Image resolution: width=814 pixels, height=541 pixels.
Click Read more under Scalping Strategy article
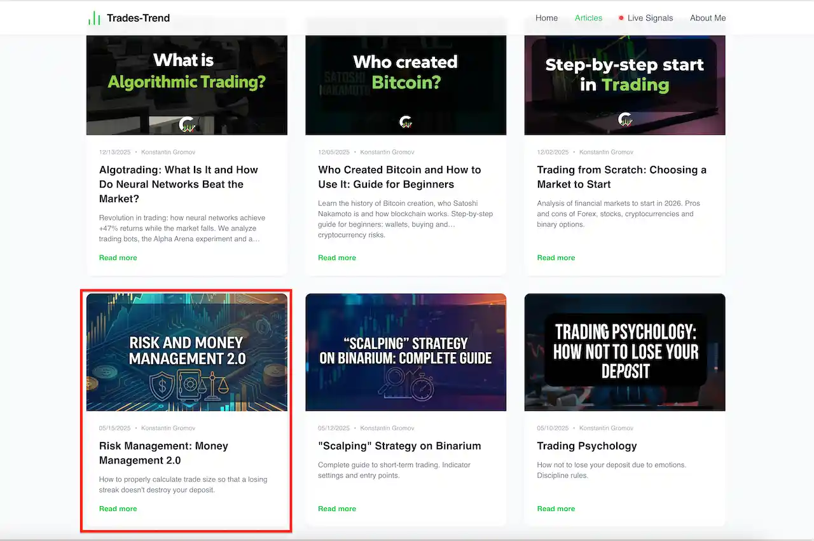click(x=337, y=509)
